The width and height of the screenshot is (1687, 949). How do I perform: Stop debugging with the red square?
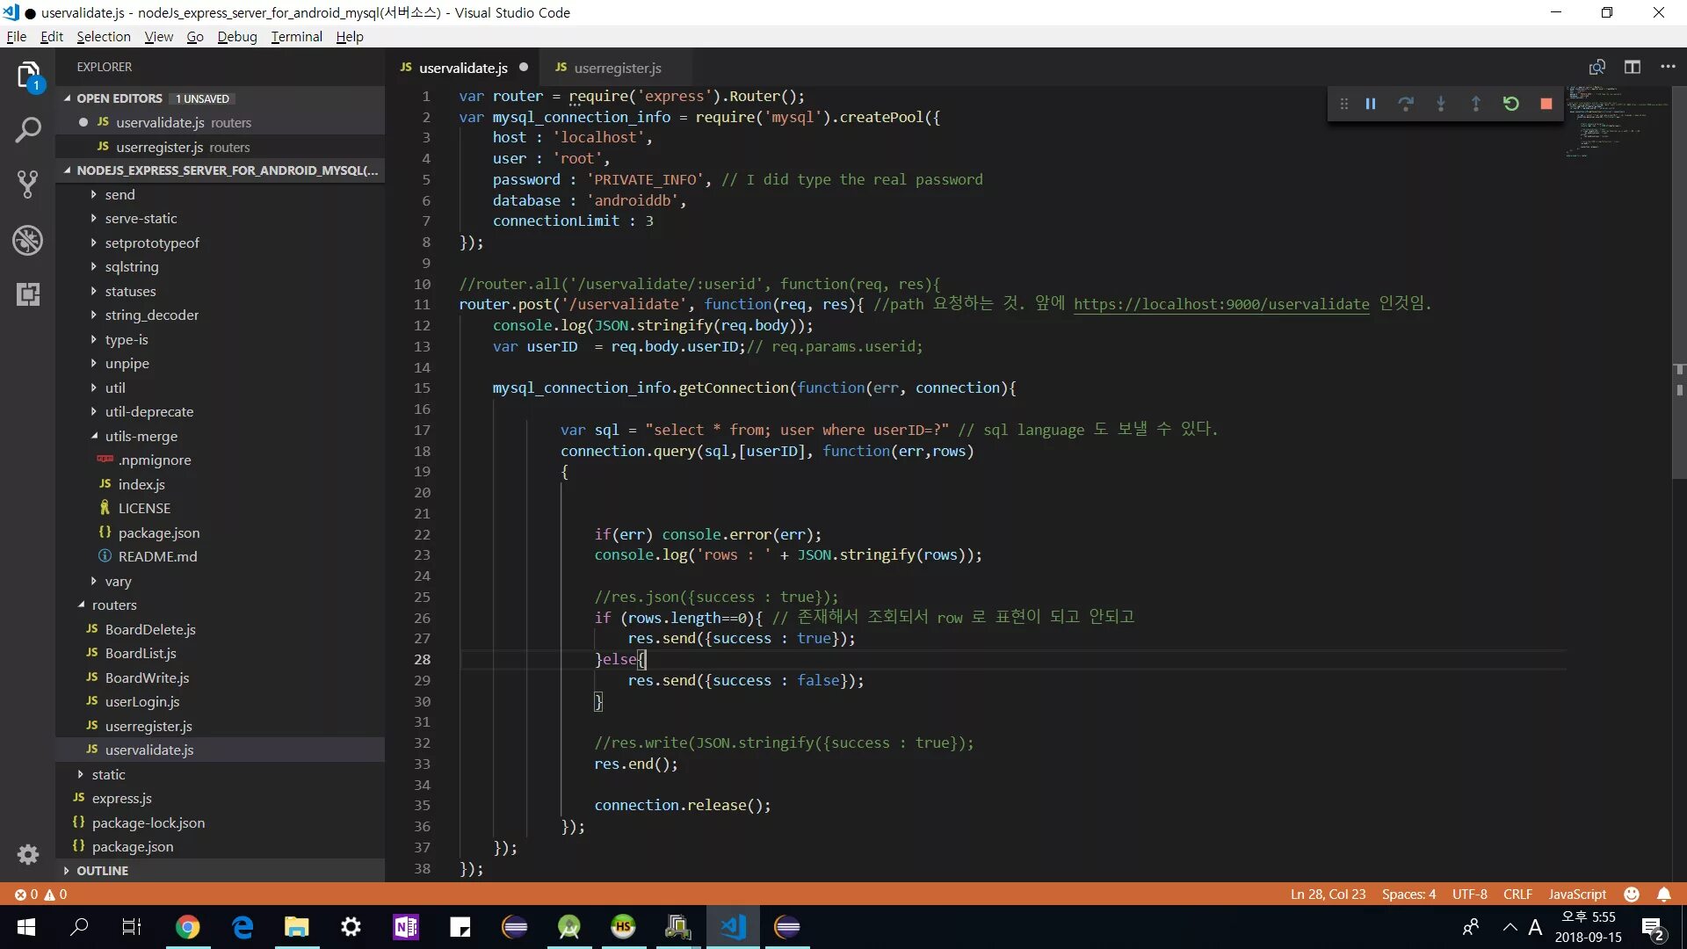point(1546,104)
